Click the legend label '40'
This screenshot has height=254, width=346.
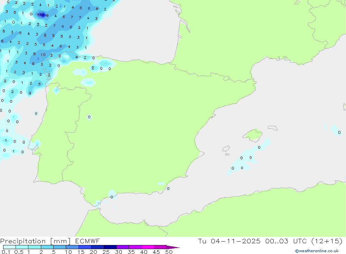click(x=144, y=252)
